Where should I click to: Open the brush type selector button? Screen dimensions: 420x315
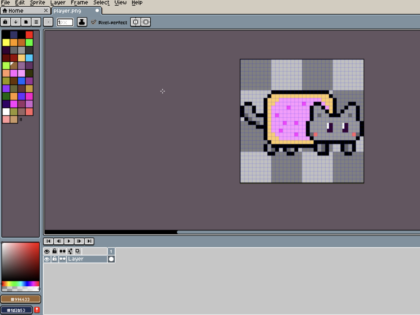pyautogui.click(x=48, y=22)
